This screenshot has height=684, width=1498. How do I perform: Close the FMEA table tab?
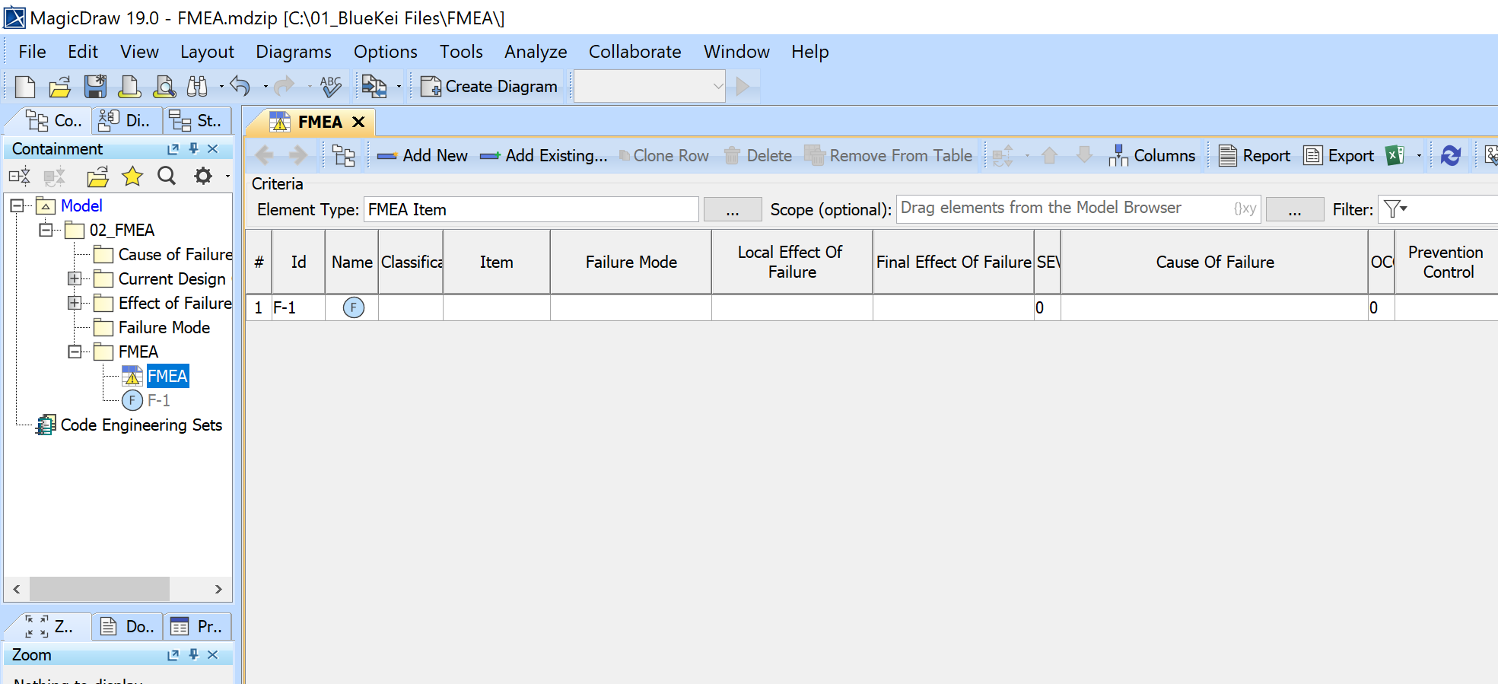coord(358,122)
